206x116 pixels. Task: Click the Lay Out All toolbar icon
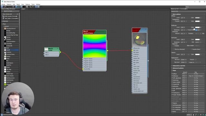point(30,6)
